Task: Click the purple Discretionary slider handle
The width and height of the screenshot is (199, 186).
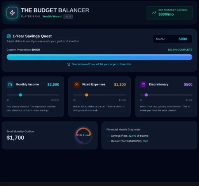Action: tap(146, 95)
